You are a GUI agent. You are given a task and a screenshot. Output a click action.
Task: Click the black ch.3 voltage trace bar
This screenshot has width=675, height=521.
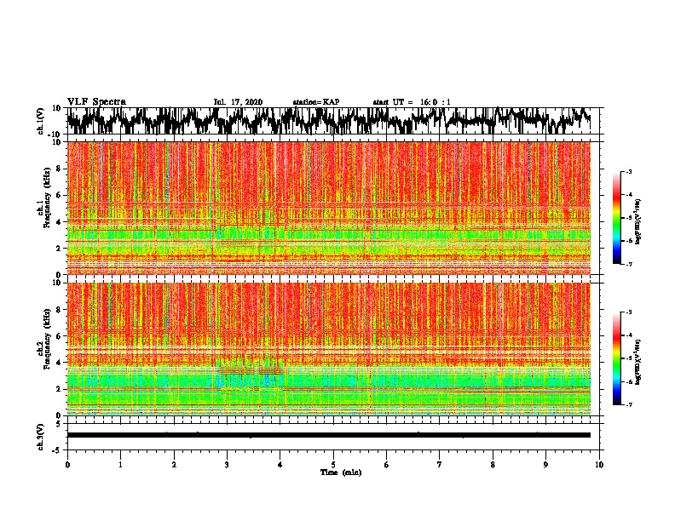pyautogui.click(x=329, y=435)
